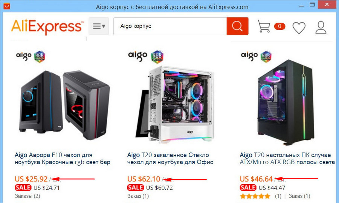Click the US $46.64 price
Image resolution: width=339 pixels, height=203 pixels.
[x=256, y=179]
